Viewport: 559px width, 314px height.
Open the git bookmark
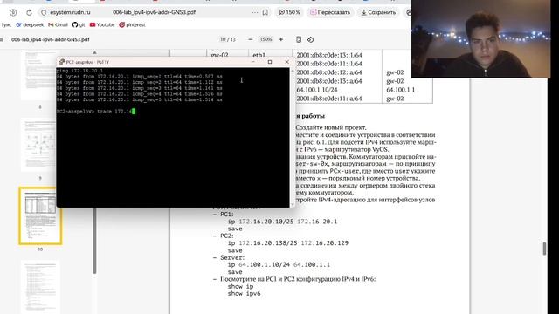coord(79,25)
